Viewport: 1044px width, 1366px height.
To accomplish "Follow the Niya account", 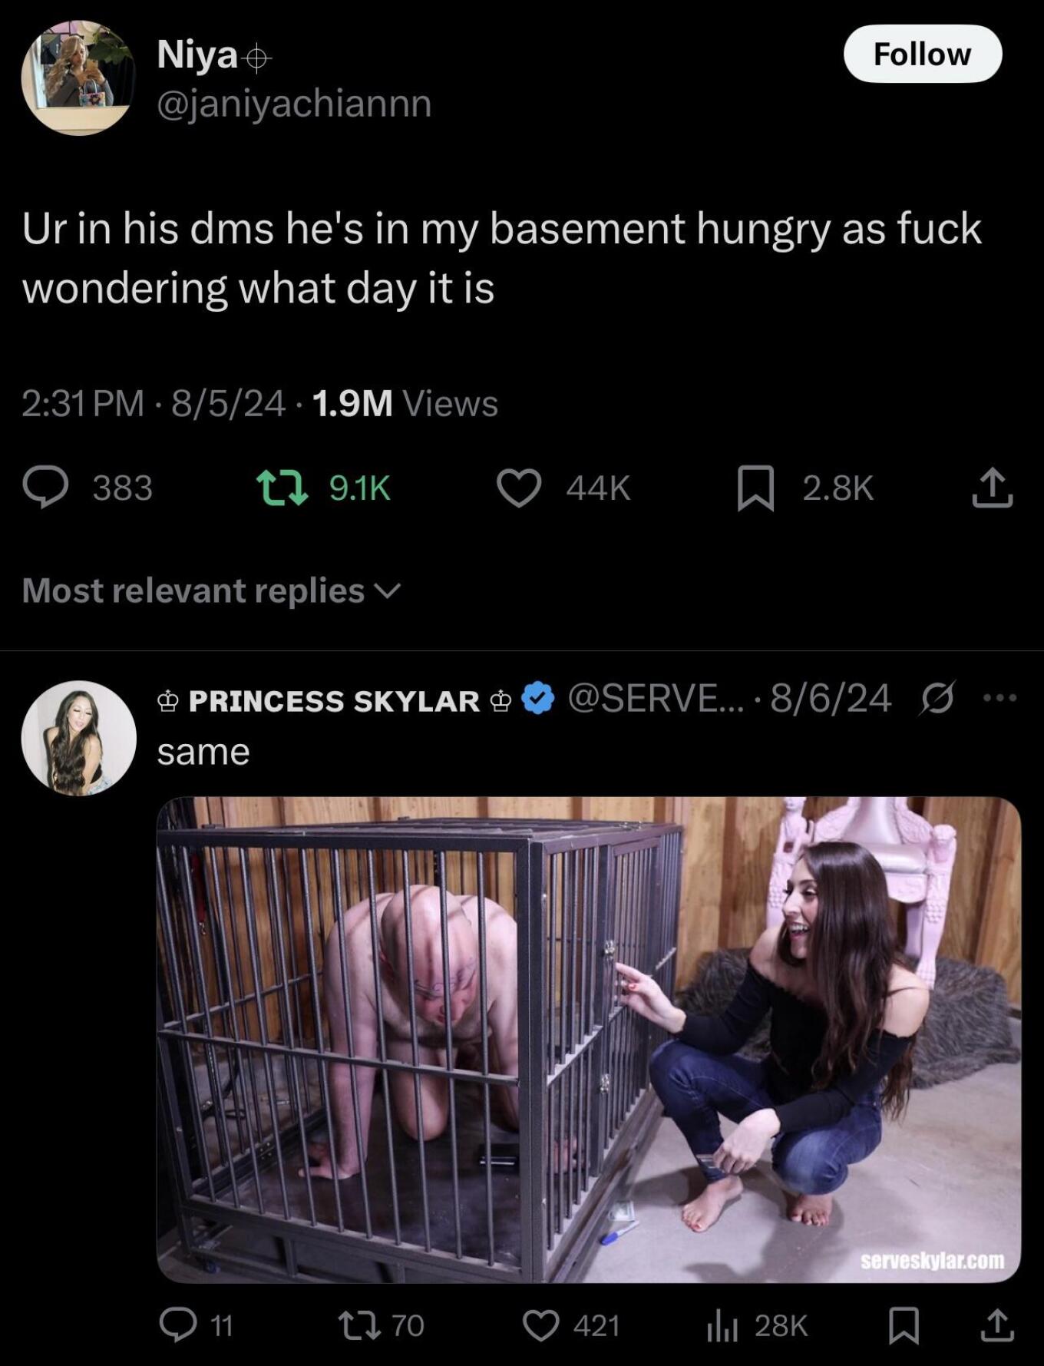I will tap(923, 54).
